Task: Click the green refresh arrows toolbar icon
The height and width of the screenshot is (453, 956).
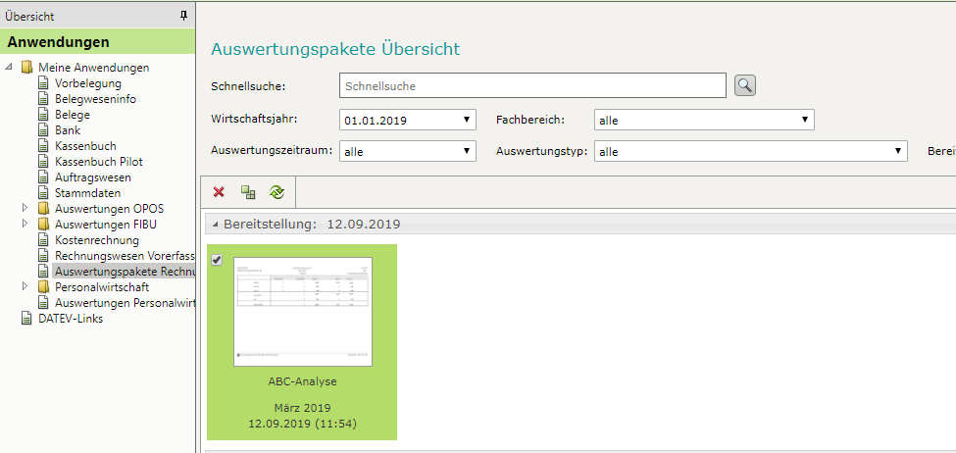Action: coord(277,192)
